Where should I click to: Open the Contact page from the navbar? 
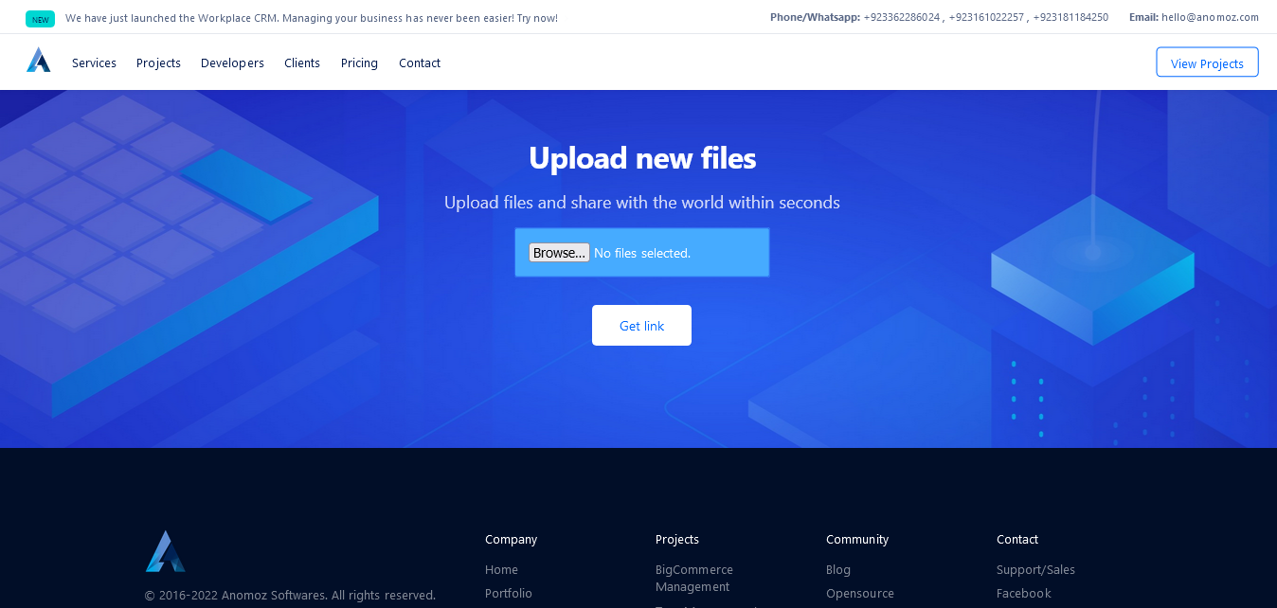point(419,63)
